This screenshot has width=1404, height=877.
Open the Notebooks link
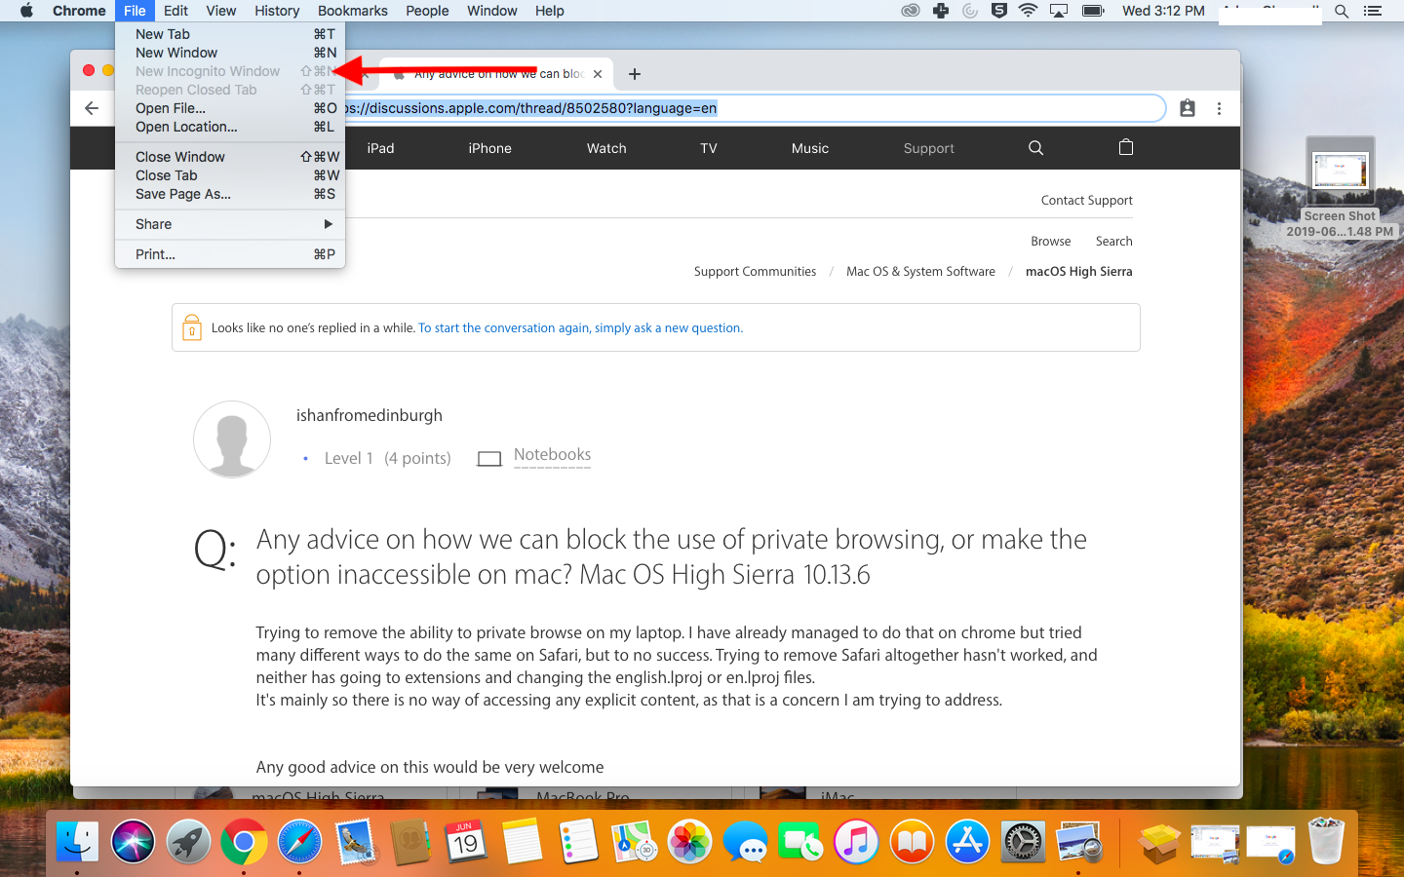tap(552, 455)
